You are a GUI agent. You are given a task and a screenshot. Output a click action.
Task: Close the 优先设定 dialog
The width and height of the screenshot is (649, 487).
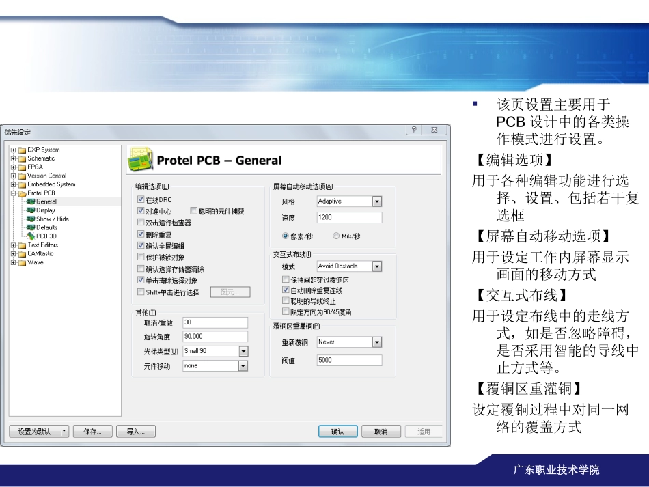pyautogui.click(x=434, y=130)
